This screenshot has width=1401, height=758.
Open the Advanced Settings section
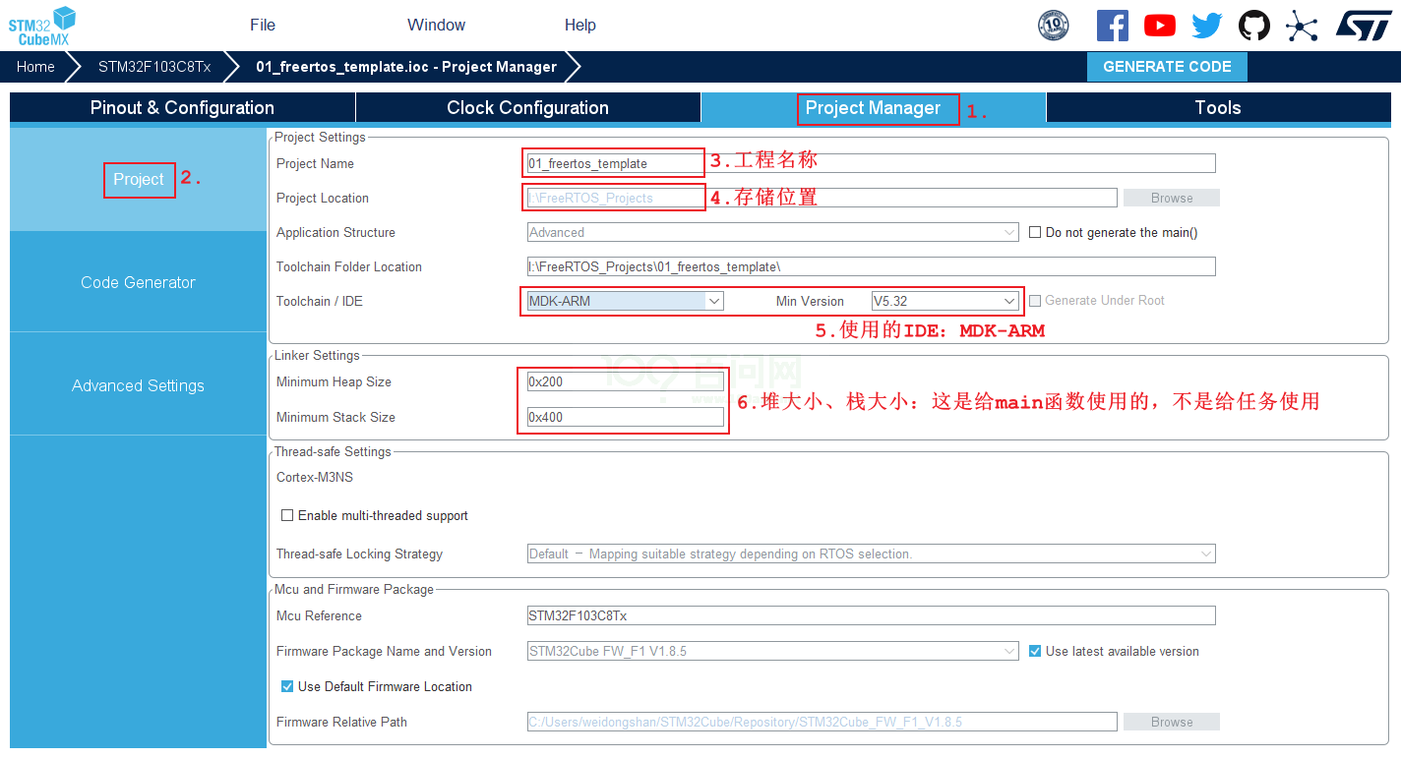click(138, 385)
